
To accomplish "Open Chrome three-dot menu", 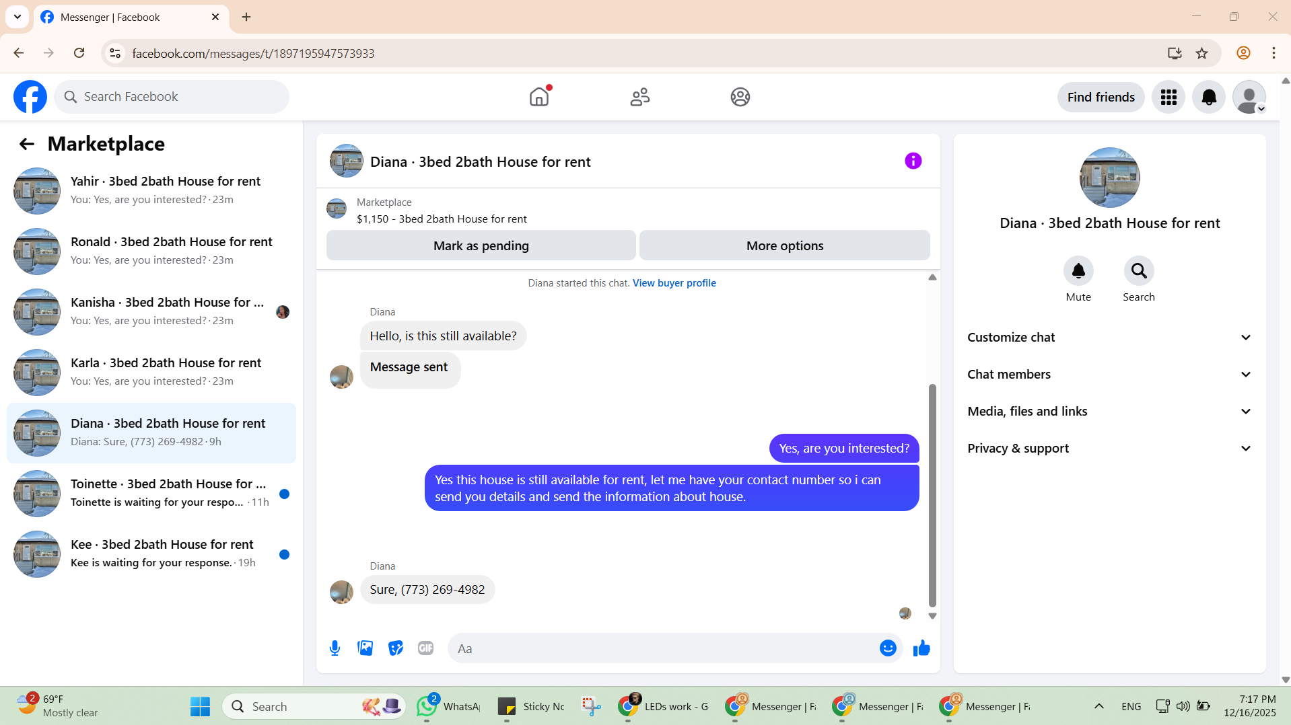I will (x=1273, y=53).
